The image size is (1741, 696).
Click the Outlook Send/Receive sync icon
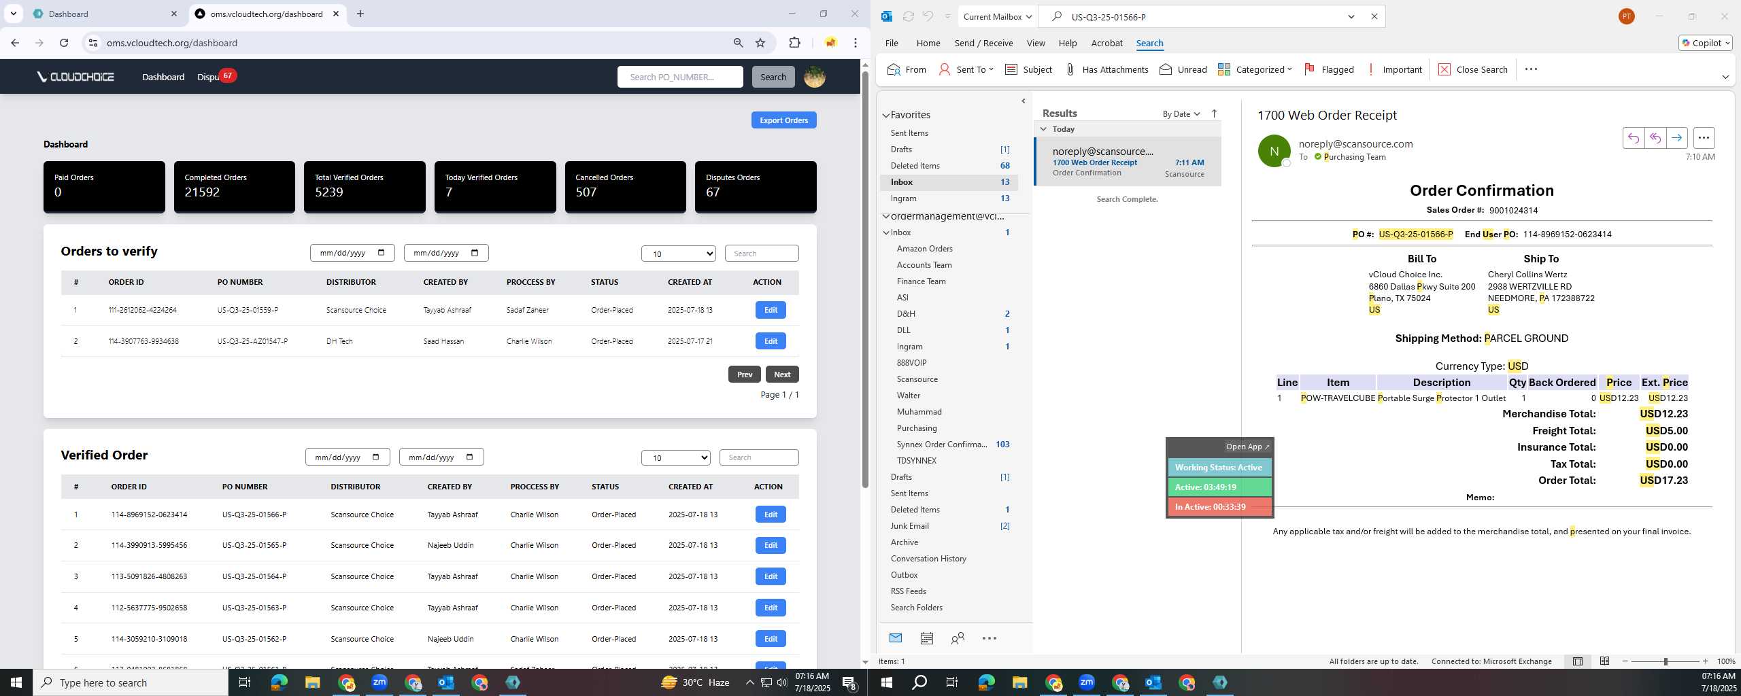[908, 16]
